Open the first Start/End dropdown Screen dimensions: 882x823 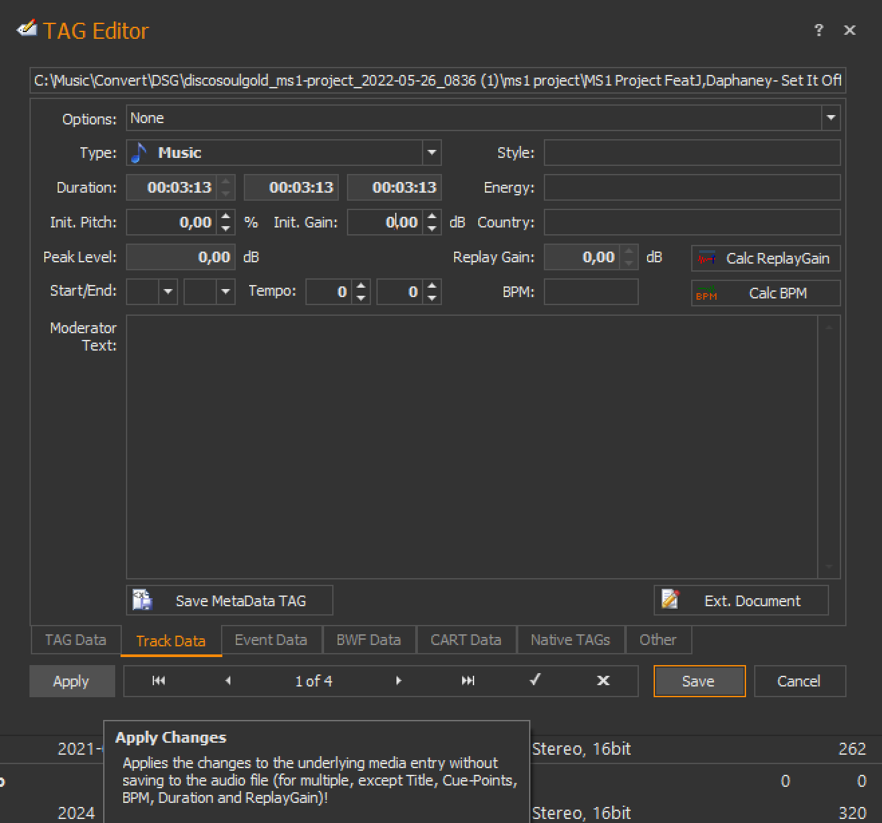click(x=168, y=292)
